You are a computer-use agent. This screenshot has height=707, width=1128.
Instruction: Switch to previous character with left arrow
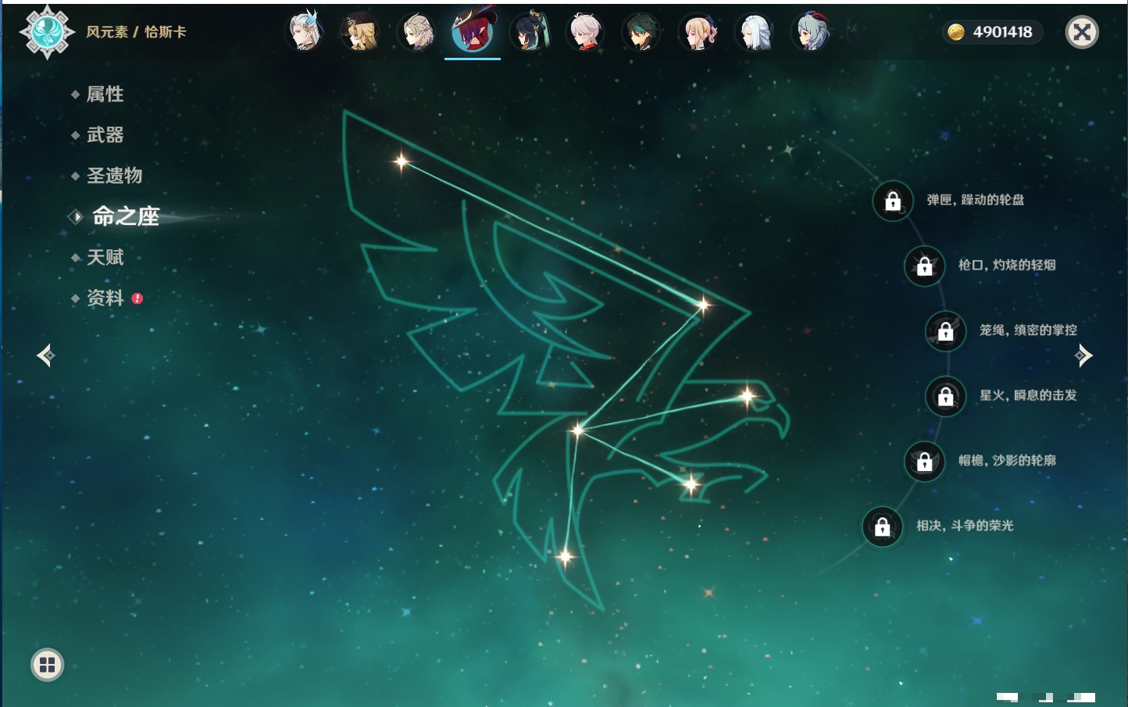click(x=45, y=355)
